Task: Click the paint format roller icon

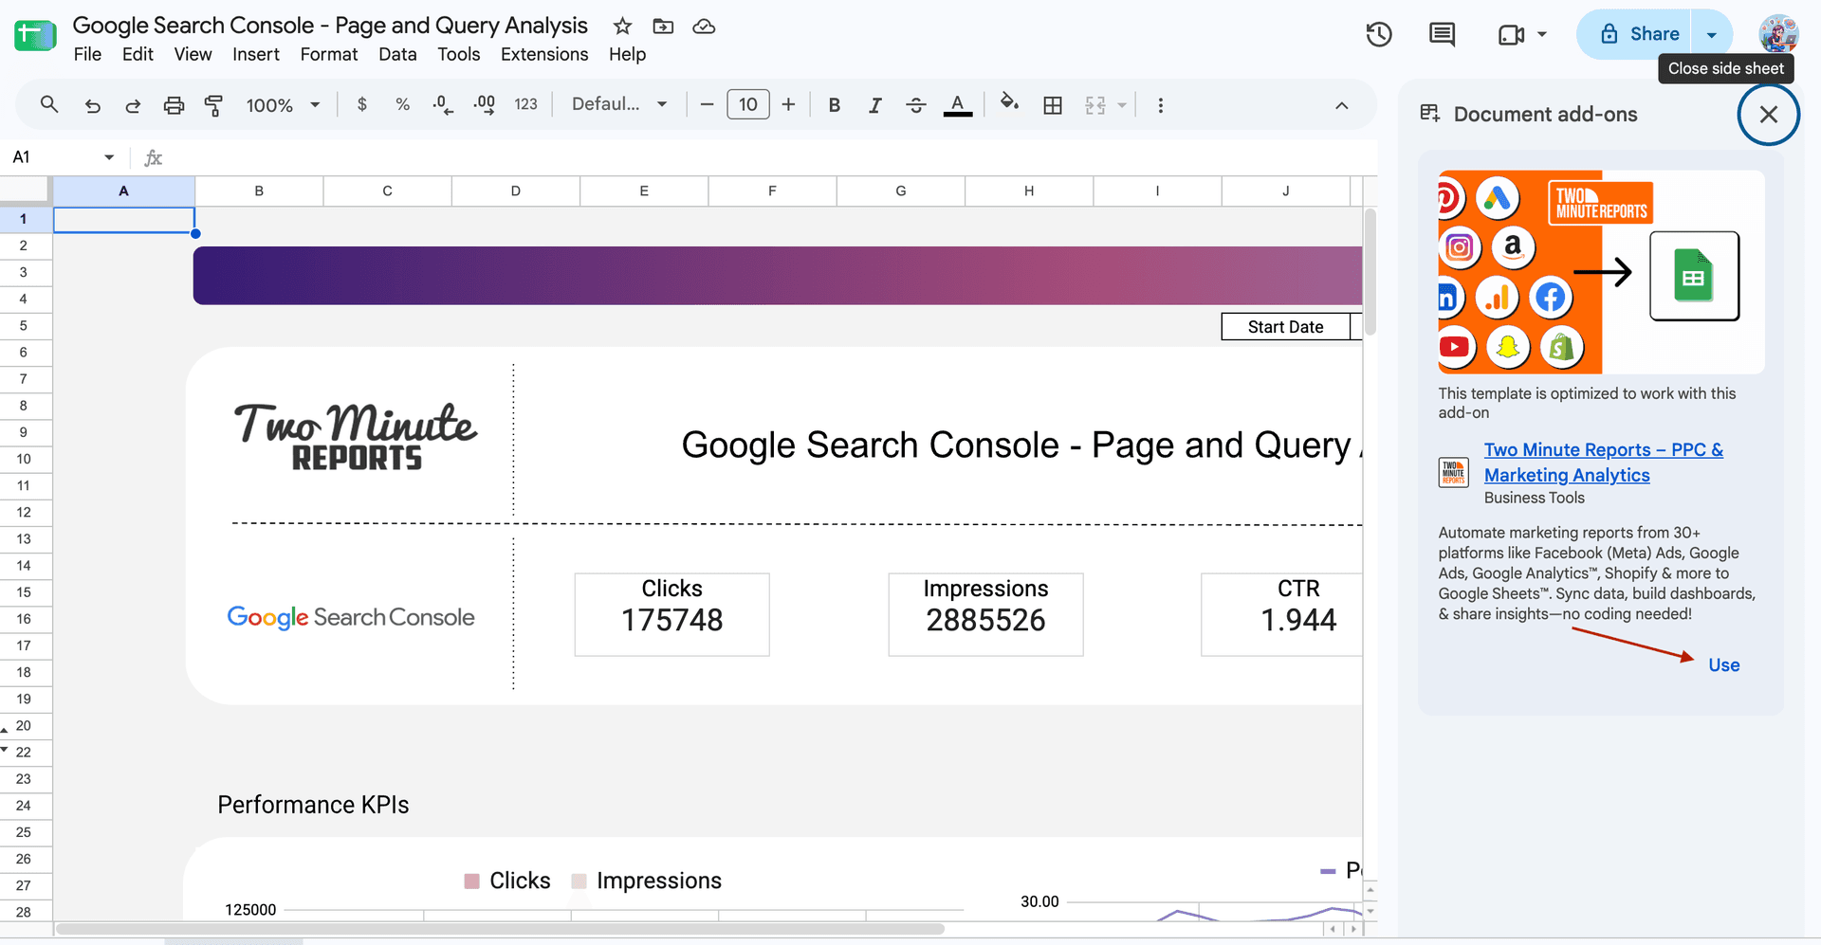Action: tap(214, 105)
